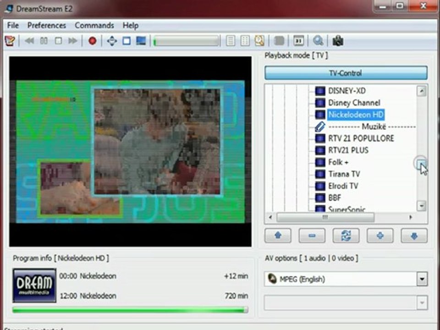The image size is (440, 330).
Task: Open the Preferences menu
Action: [x=47, y=25]
